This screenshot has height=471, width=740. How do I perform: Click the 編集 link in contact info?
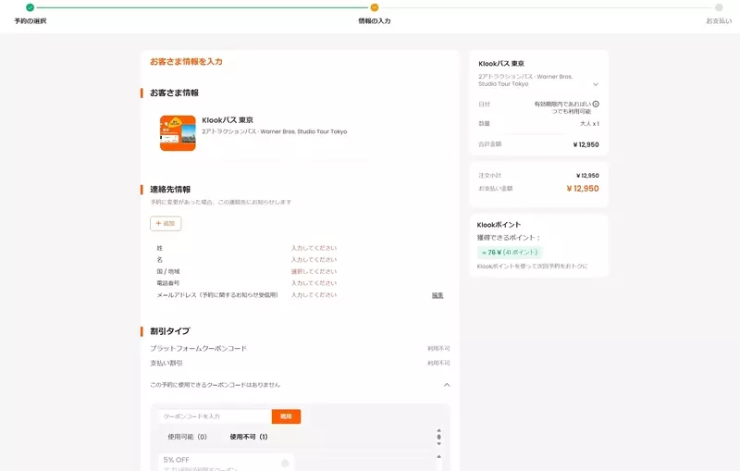coord(438,295)
